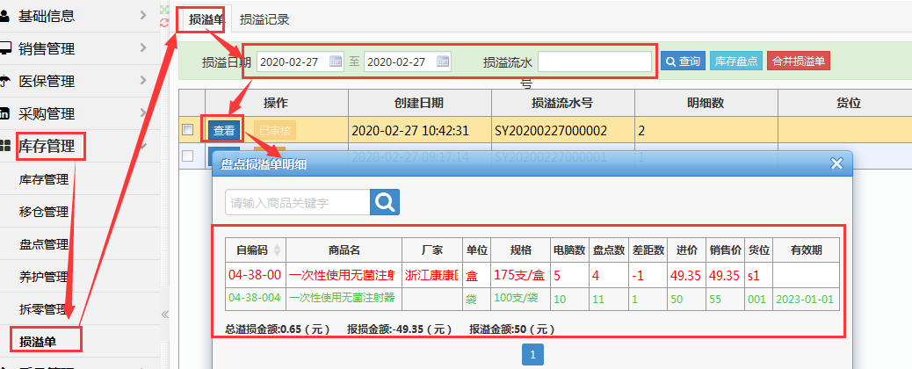The image size is (912, 369).
Task: Click the 创建日期 column header
Action: click(419, 103)
